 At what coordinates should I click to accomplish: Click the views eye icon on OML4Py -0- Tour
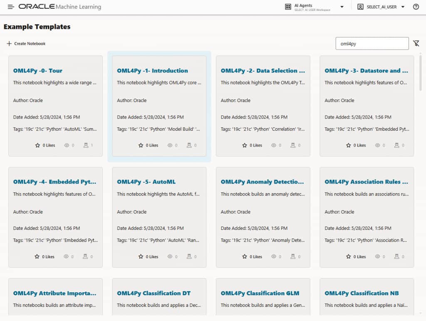point(66,145)
